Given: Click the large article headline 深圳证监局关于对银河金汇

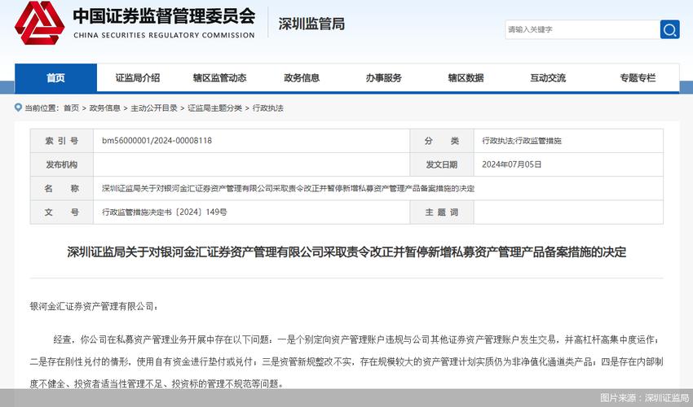Looking at the screenshot, I should [346, 252].
